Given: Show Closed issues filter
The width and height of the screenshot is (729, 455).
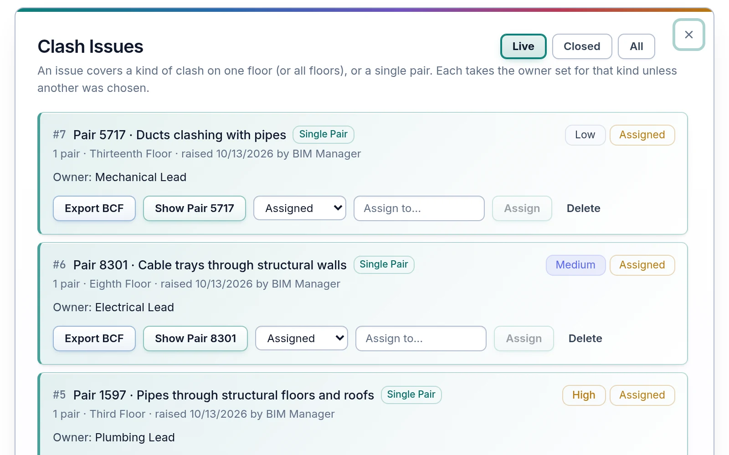Looking at the screenshot, I should [582, 46].
